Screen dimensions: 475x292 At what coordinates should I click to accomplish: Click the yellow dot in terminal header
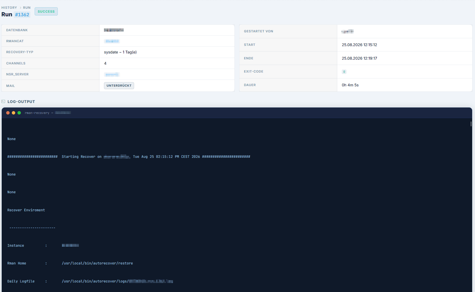point(14,113)
